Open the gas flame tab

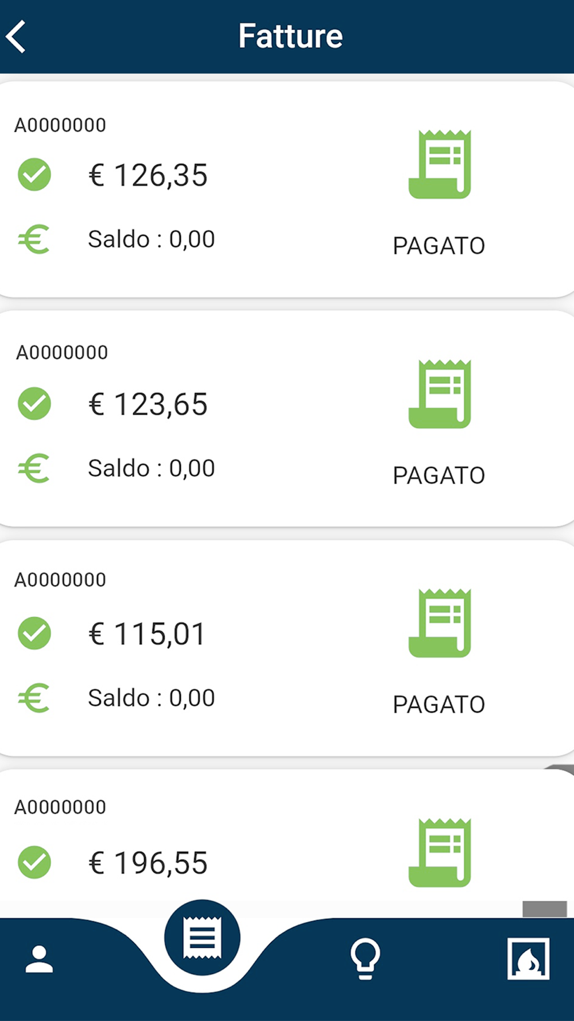coord(528,958)
